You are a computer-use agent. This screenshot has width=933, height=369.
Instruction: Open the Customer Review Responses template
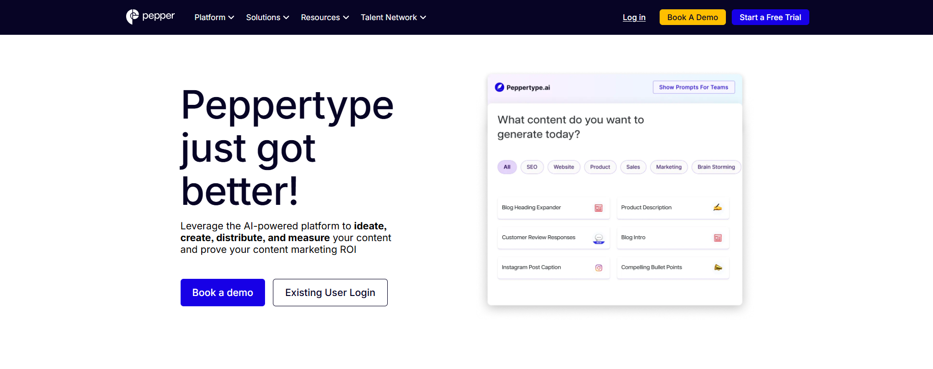pyautogui.click(x=554, y=238)
